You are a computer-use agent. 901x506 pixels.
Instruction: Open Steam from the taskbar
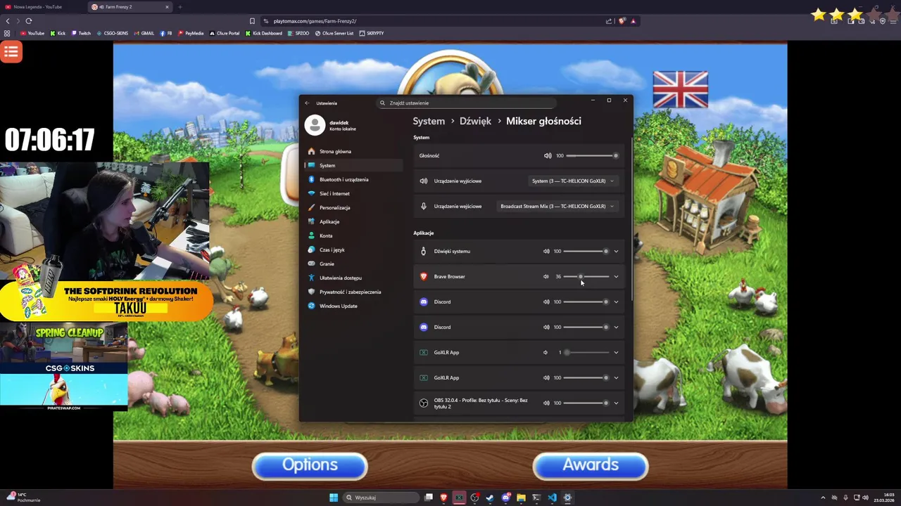[490, 498]
